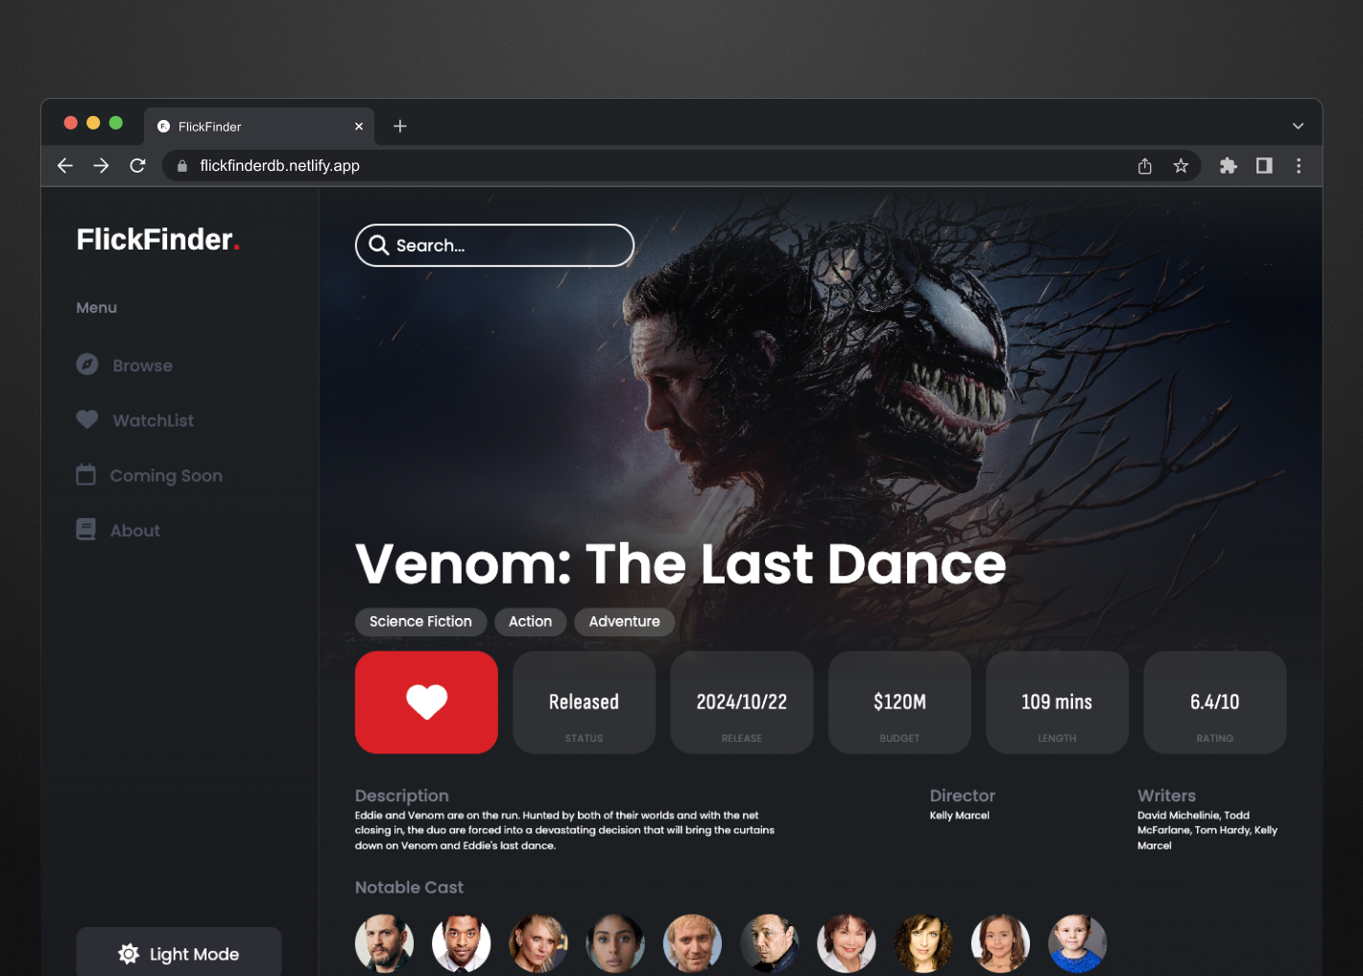
Task: Click the Description heading
Action: point(401,796)
